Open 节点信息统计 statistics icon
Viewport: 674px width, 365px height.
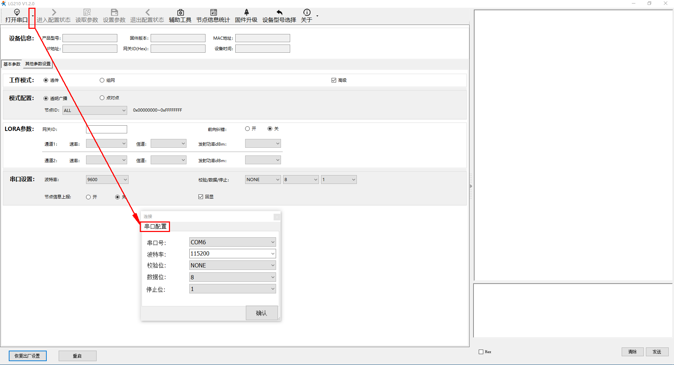tap(213, 13)
